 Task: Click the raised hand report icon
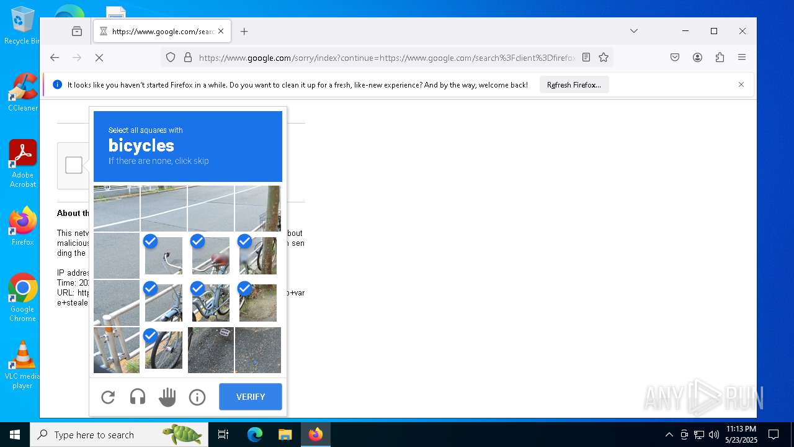[167, 397]
